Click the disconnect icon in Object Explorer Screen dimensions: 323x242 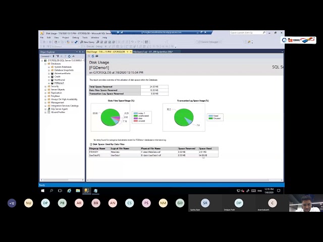point(58,56)
